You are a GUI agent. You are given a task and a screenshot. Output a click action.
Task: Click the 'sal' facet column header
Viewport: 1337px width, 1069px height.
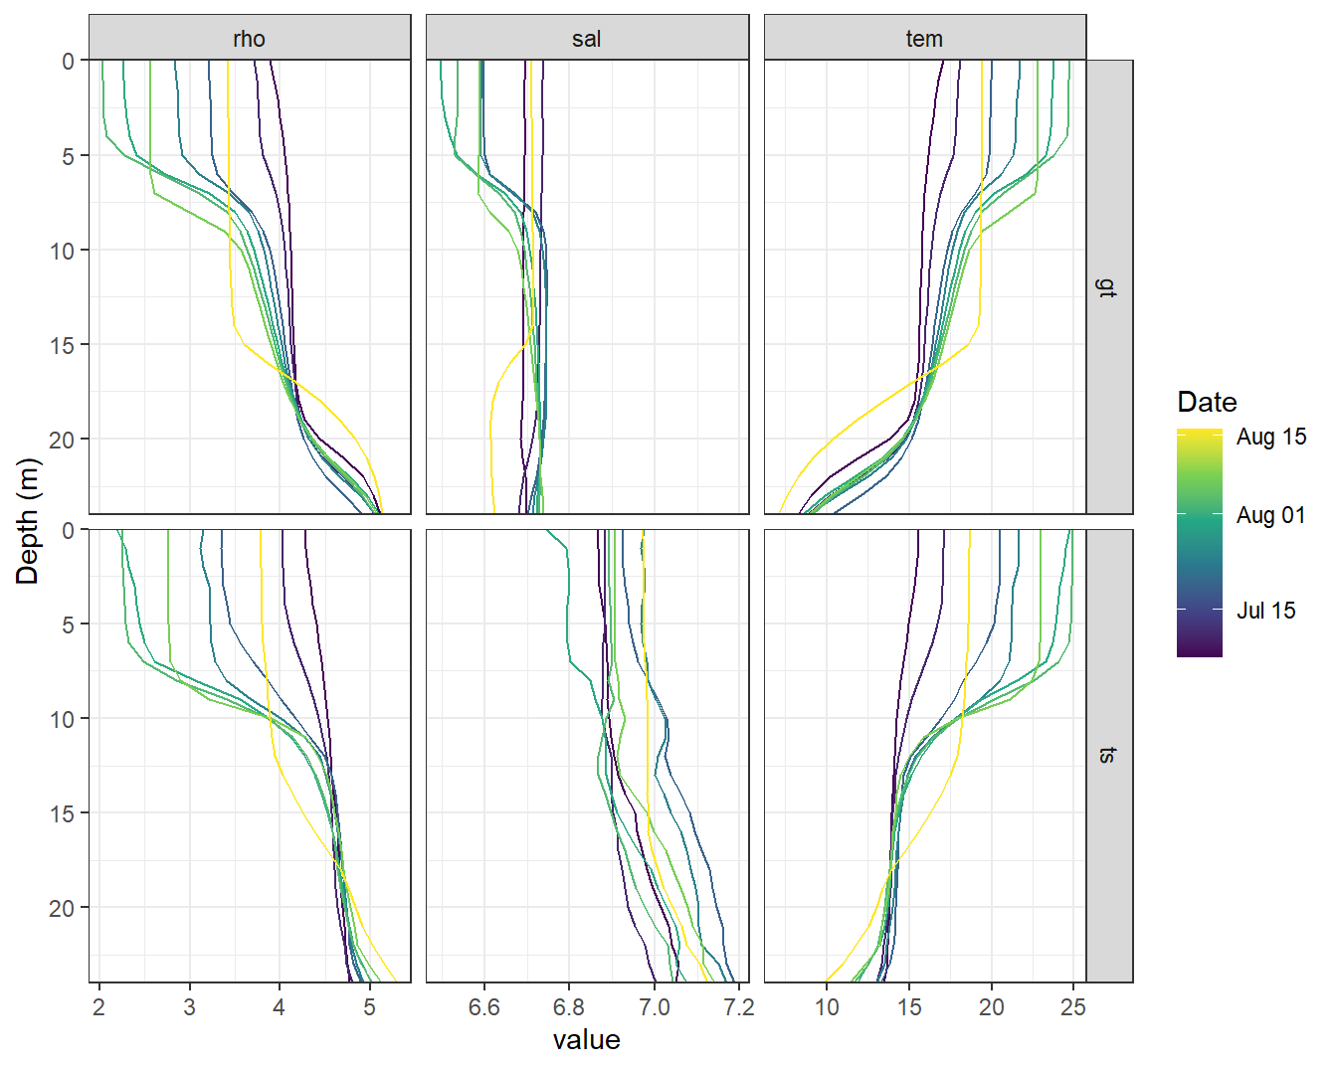587,38
